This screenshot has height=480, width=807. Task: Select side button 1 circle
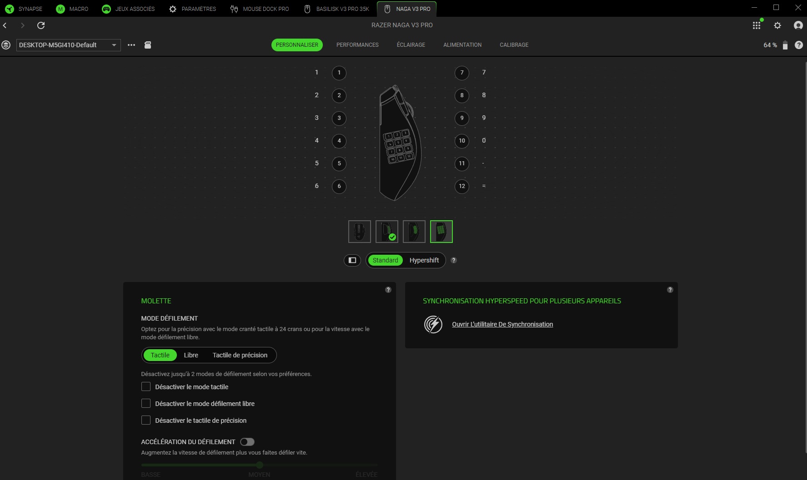pos(339,73)
